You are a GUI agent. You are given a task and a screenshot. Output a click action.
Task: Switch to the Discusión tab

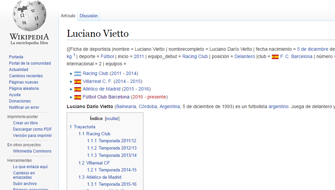[89, 15]
